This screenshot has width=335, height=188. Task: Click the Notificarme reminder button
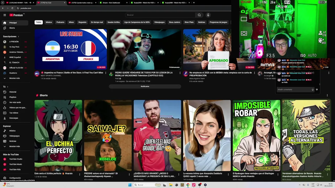[145, 86]
